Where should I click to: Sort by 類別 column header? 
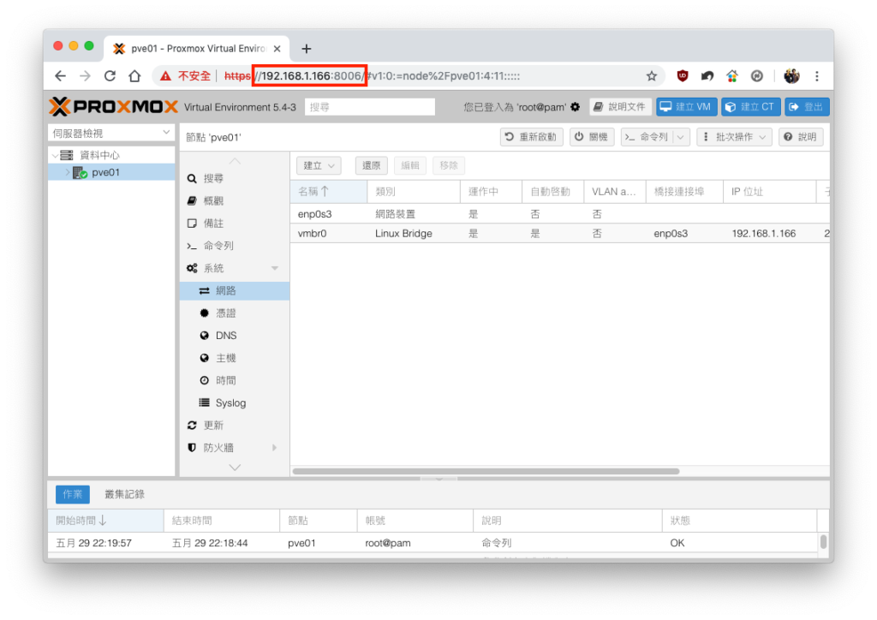(x=414, y=192)
